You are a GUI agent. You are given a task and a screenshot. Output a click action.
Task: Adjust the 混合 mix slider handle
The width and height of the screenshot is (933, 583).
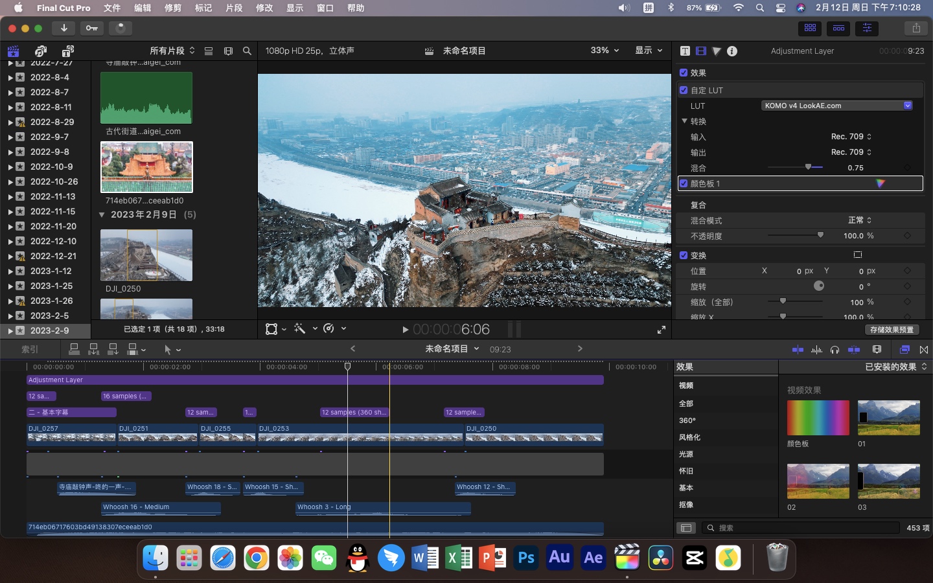point(808,168)
